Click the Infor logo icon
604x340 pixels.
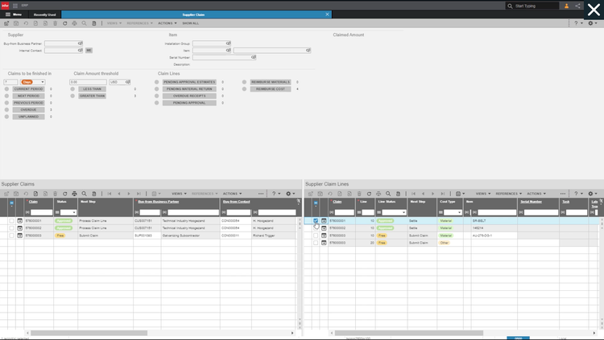click(5, 6)
